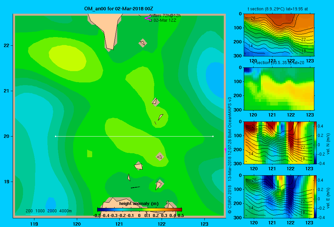Click the magenta drifter arrow beside the drifters label
334x227 pixels.
[147, 18]
